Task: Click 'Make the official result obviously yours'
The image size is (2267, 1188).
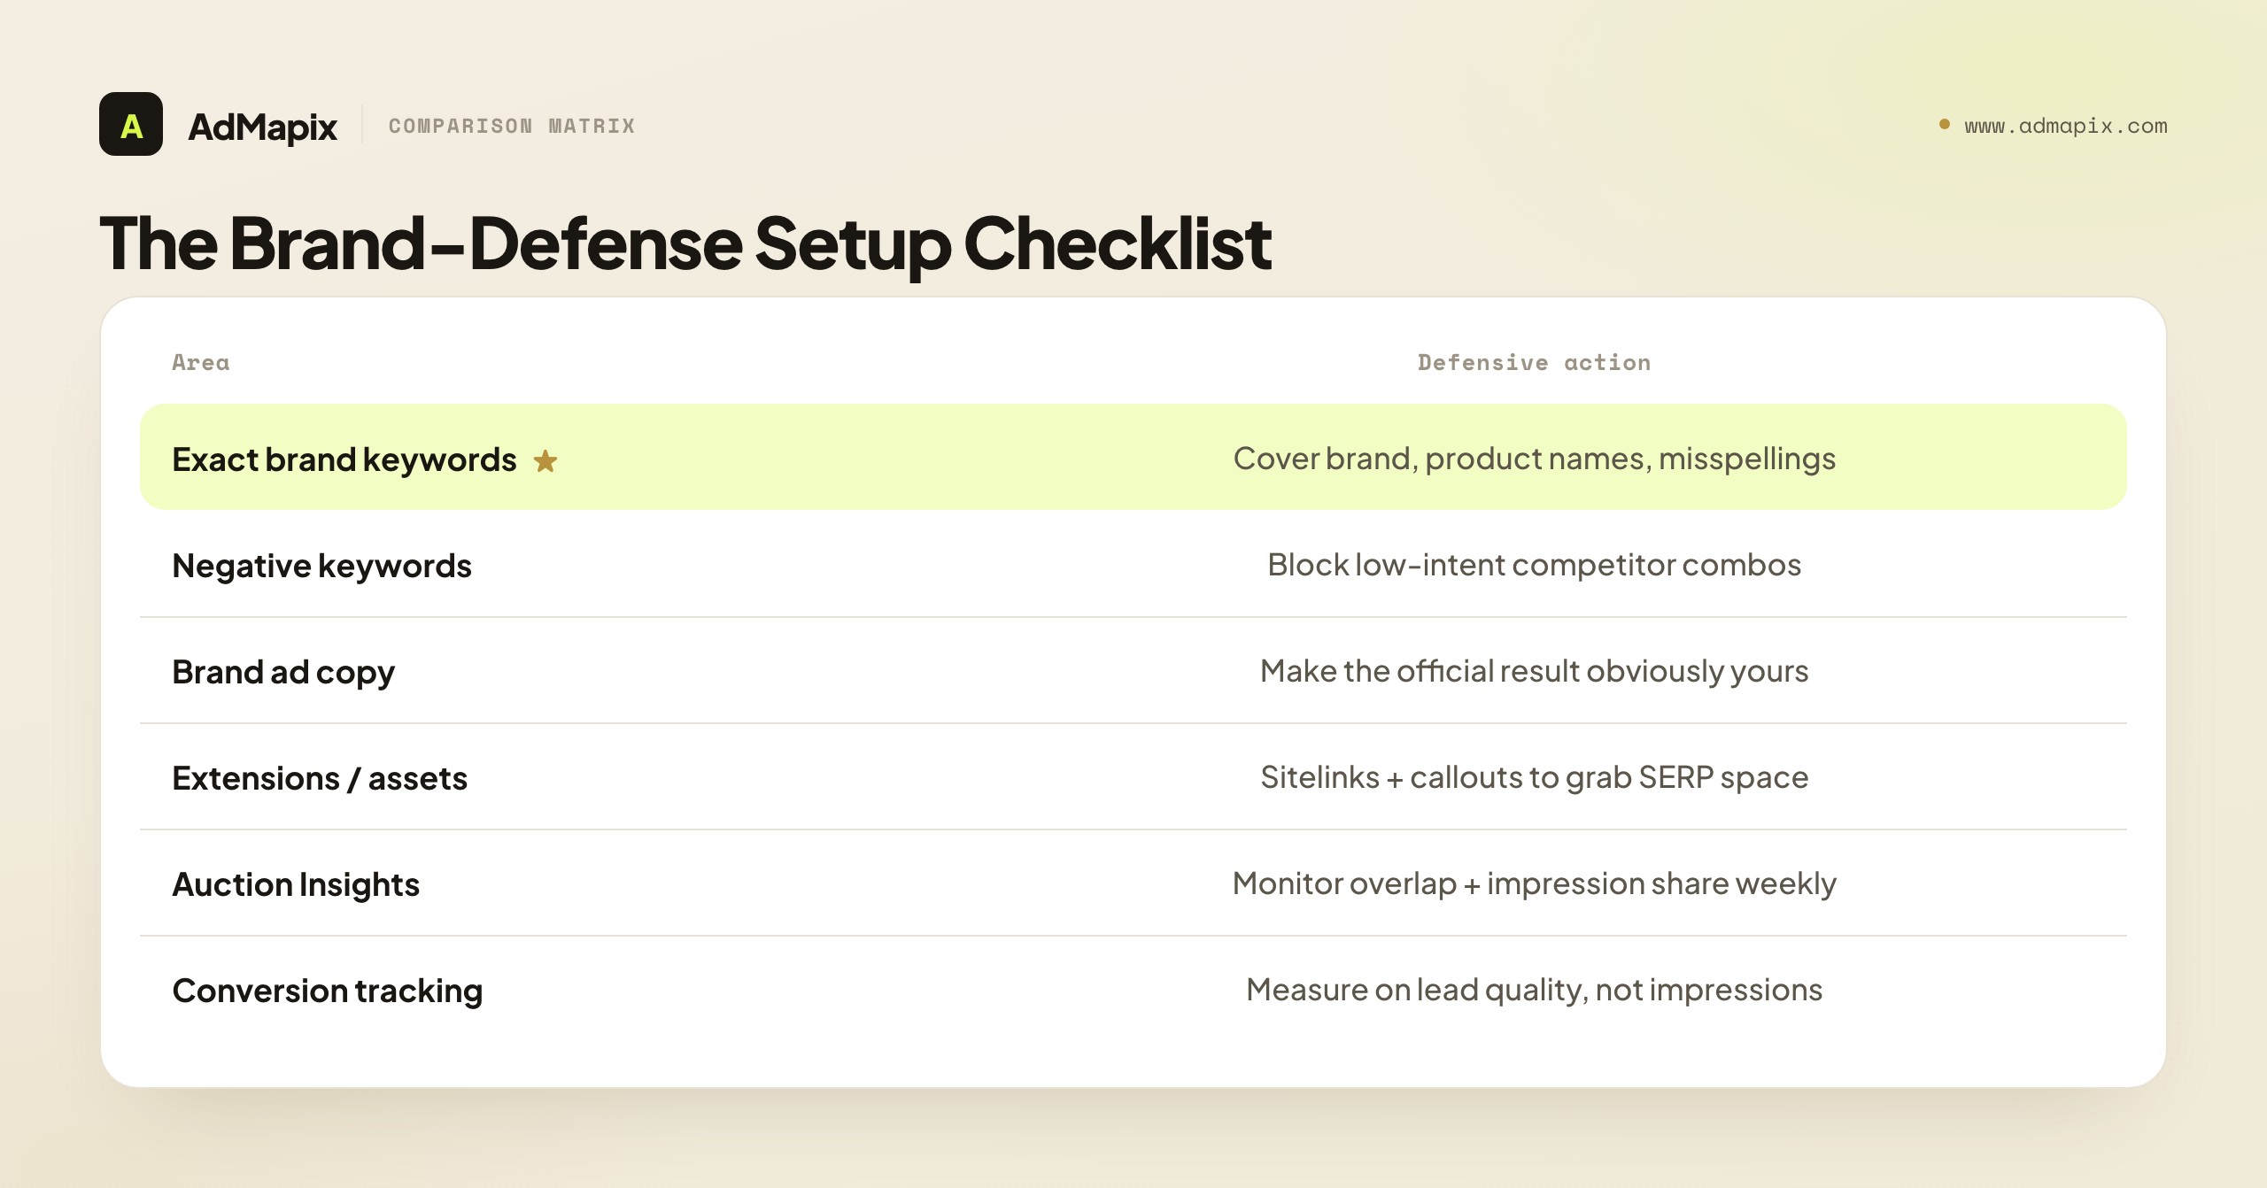Action: coord(1535,671)
